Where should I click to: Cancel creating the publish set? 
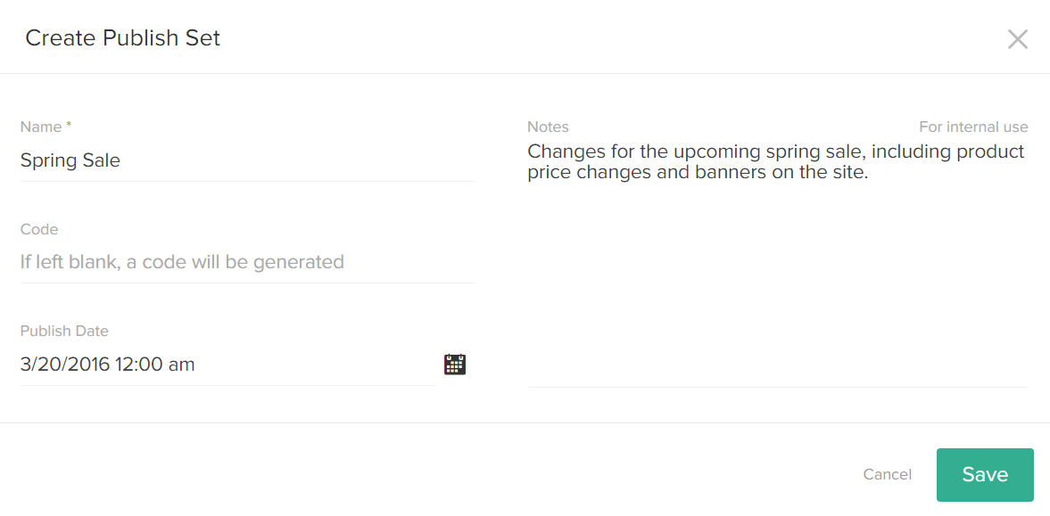[x=887, y=474]
